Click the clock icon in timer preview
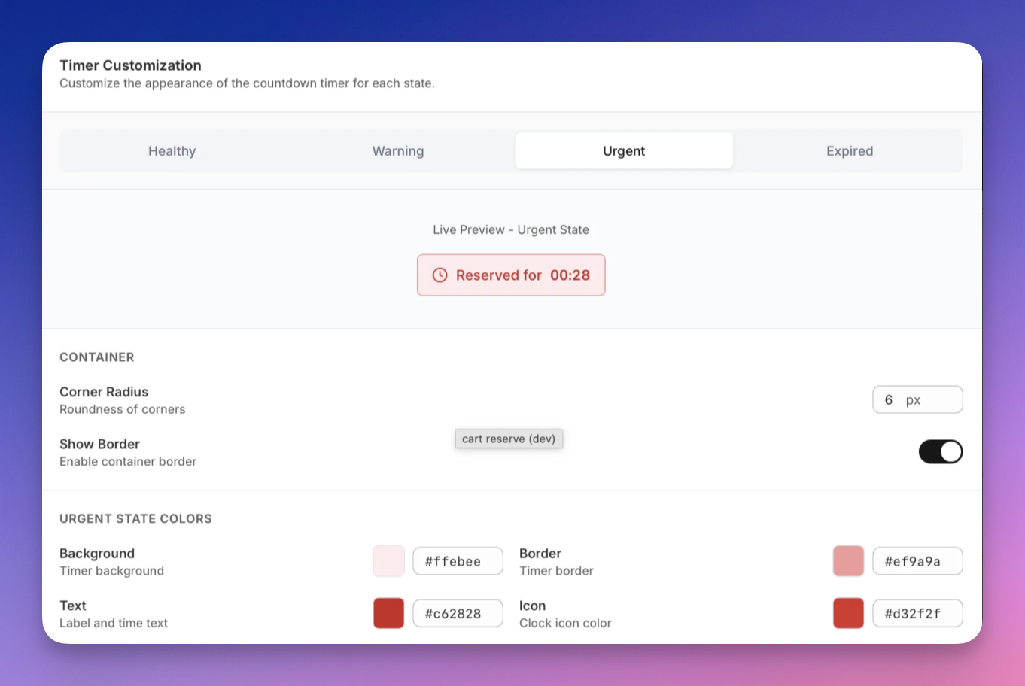This screenshot has width=1025, height=686. (440, 275)
